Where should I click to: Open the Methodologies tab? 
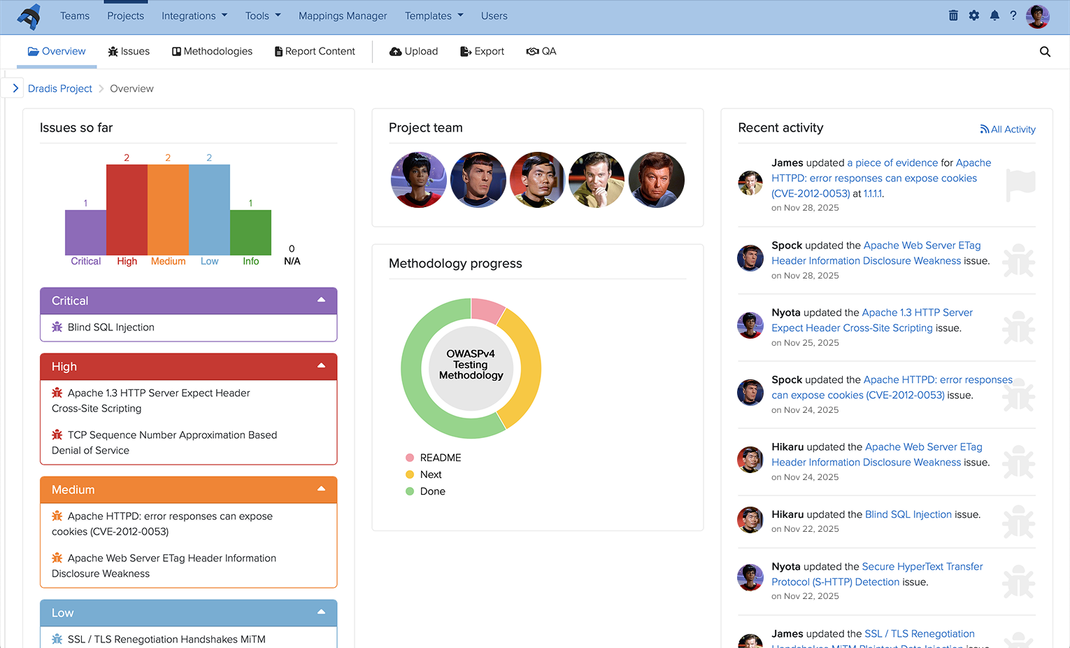pyautogui.click(x=212, y=50)
